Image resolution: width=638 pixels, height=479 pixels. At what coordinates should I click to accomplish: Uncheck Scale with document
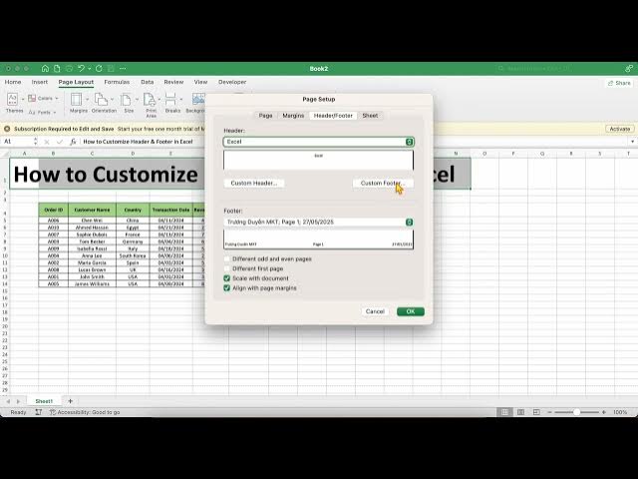tap(227, 278)
